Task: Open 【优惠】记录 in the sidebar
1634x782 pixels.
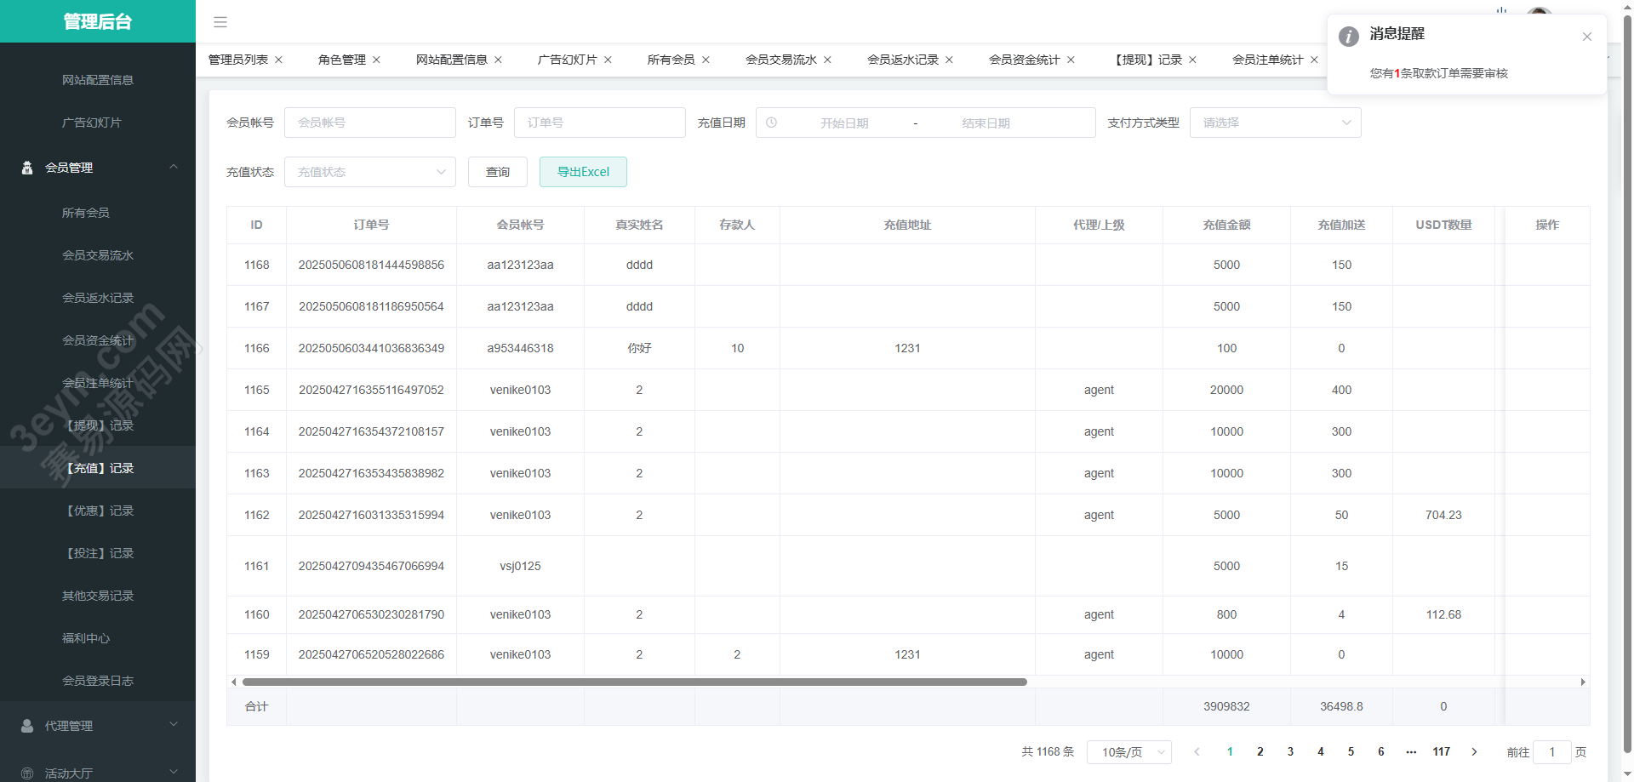Action: (100, 511)
